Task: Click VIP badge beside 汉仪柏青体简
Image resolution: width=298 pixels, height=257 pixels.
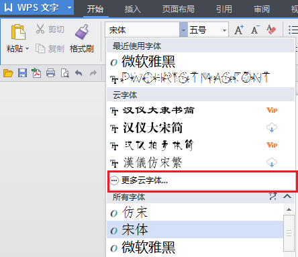Action: 272,145
